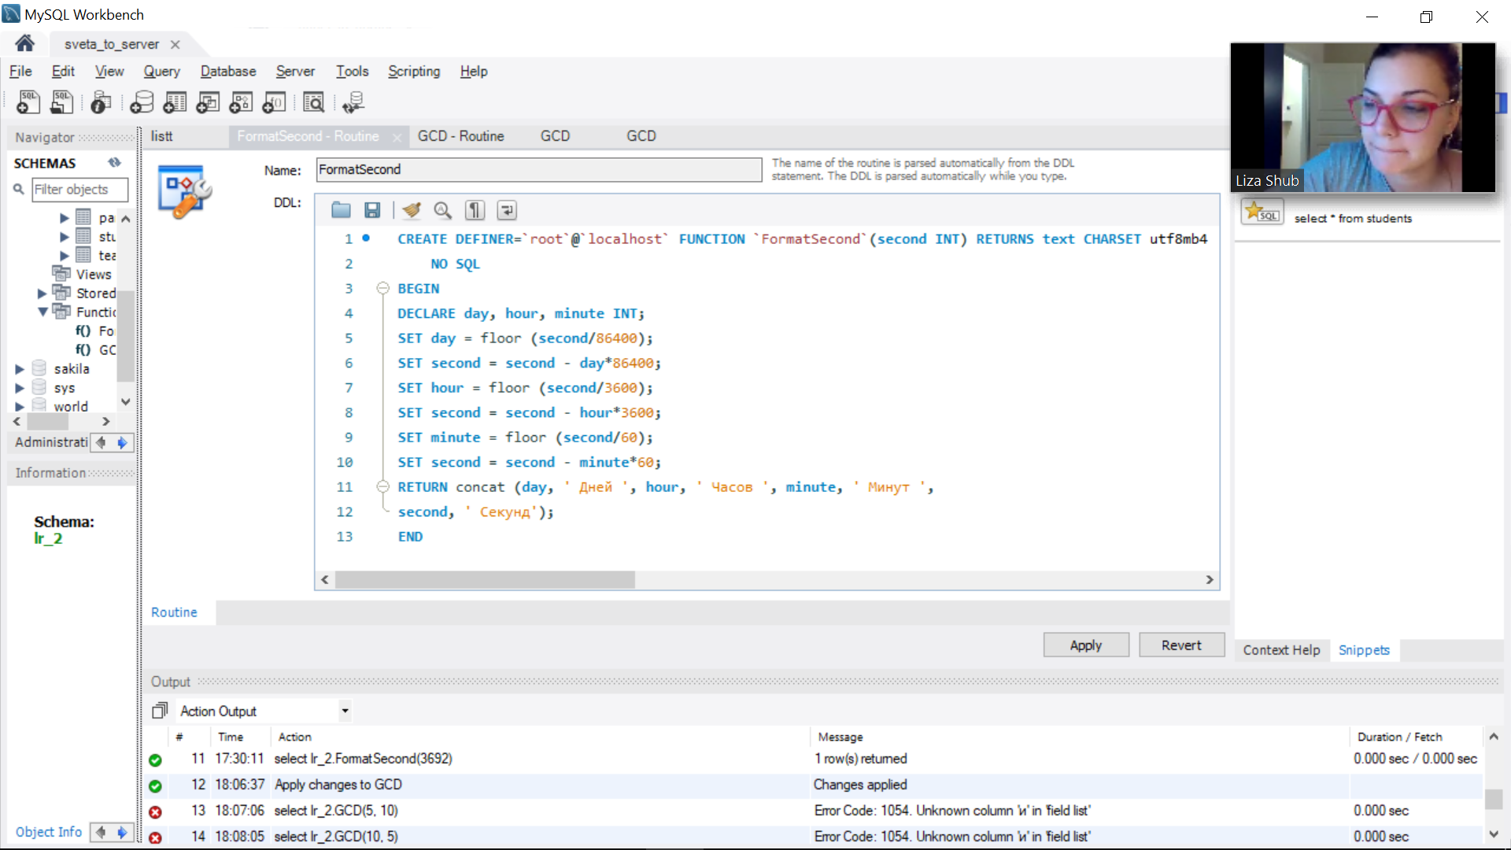
Task: Click the schema tree vertical scrollbar
Action: click(125, 336)
